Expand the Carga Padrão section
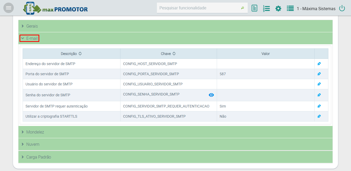 click(175, 157)
